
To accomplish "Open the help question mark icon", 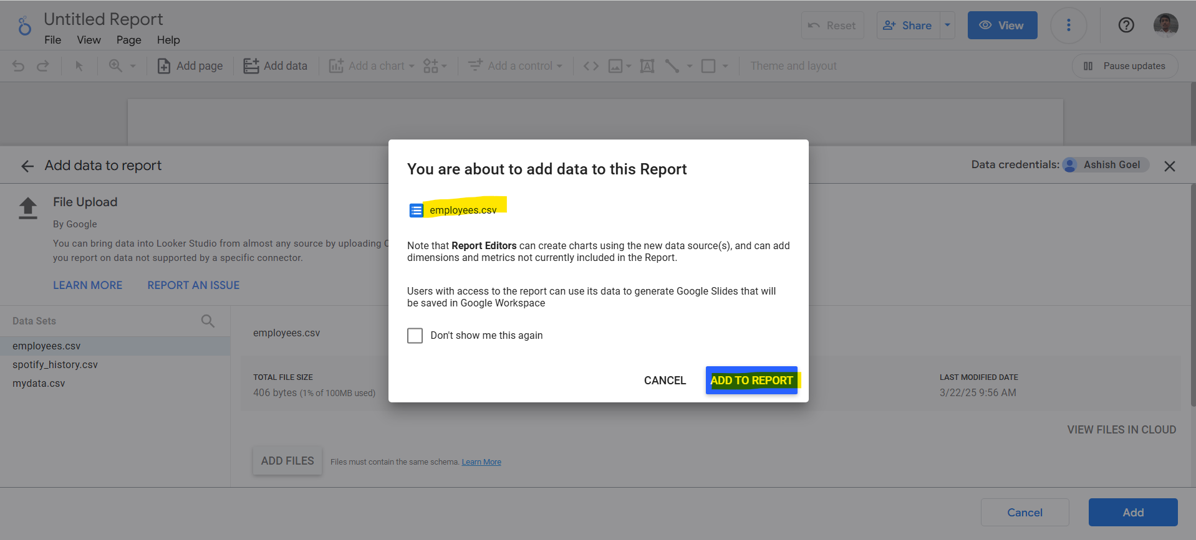I will coord(1126,26).
